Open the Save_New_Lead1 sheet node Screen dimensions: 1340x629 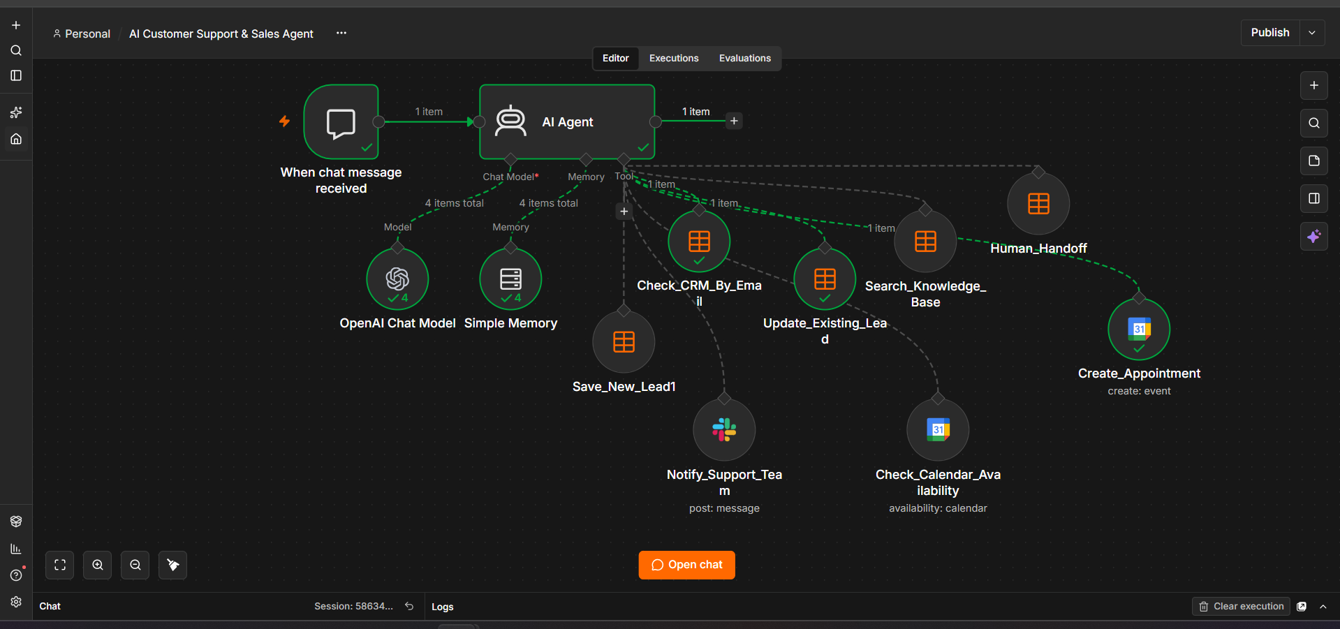624,342
